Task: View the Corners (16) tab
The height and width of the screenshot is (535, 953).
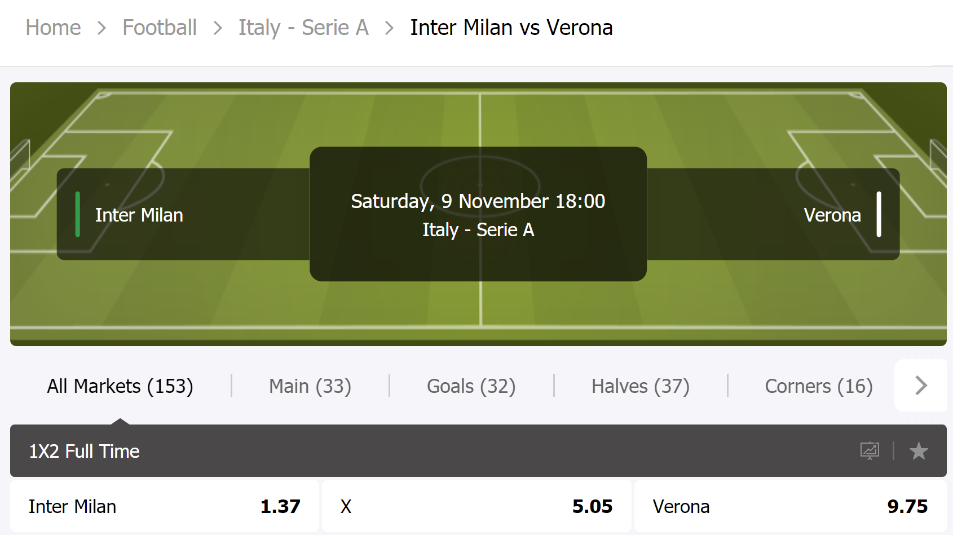Action: [819, 386]
